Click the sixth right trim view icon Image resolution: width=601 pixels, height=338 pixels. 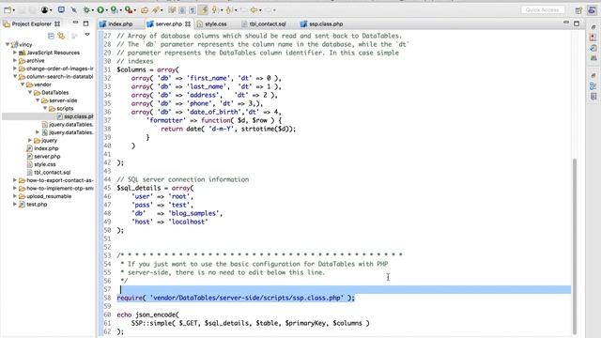pos(593,85)
